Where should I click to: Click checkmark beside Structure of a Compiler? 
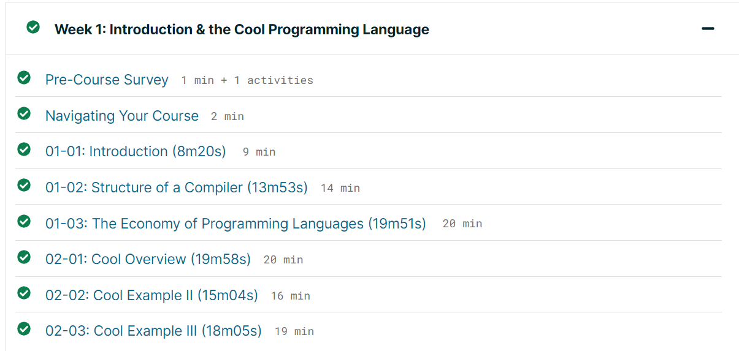point(24,186)
